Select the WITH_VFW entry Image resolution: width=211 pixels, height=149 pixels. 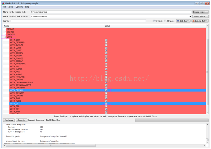point(15,111)
